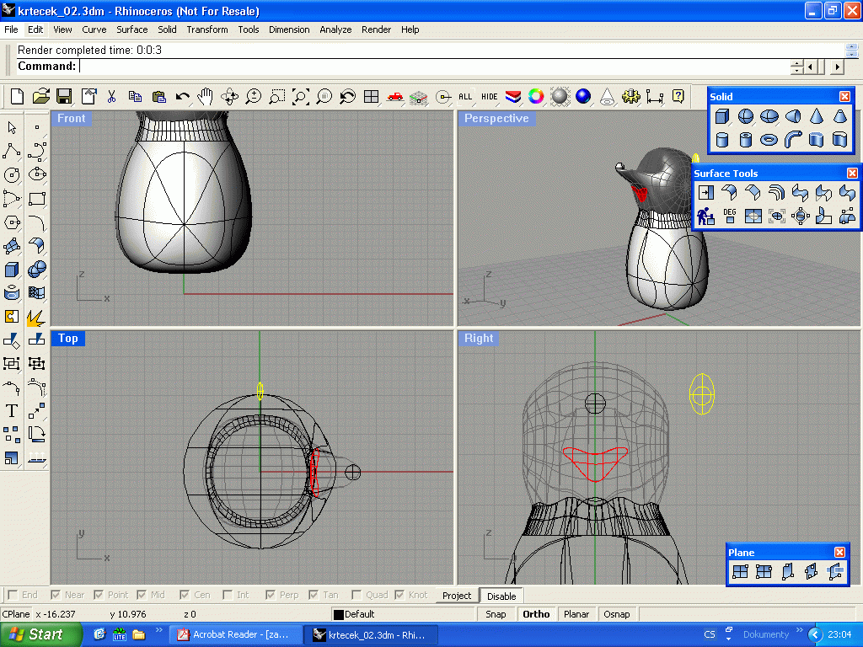This screenshot has height=647, width=863.
Task: Click the gray Shade sphere icon
Action: [560, 97]
